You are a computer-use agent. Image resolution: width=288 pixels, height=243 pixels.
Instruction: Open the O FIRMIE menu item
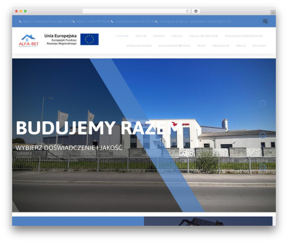[x=122, y=36]
